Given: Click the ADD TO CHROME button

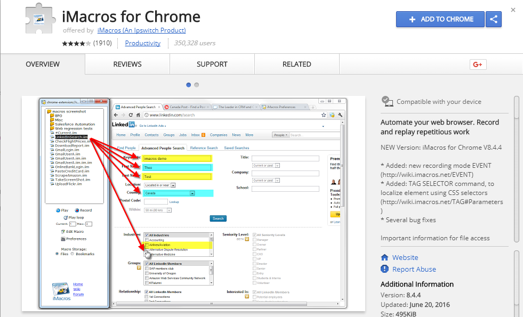Looking at the screenshot, I should point(440,19).
